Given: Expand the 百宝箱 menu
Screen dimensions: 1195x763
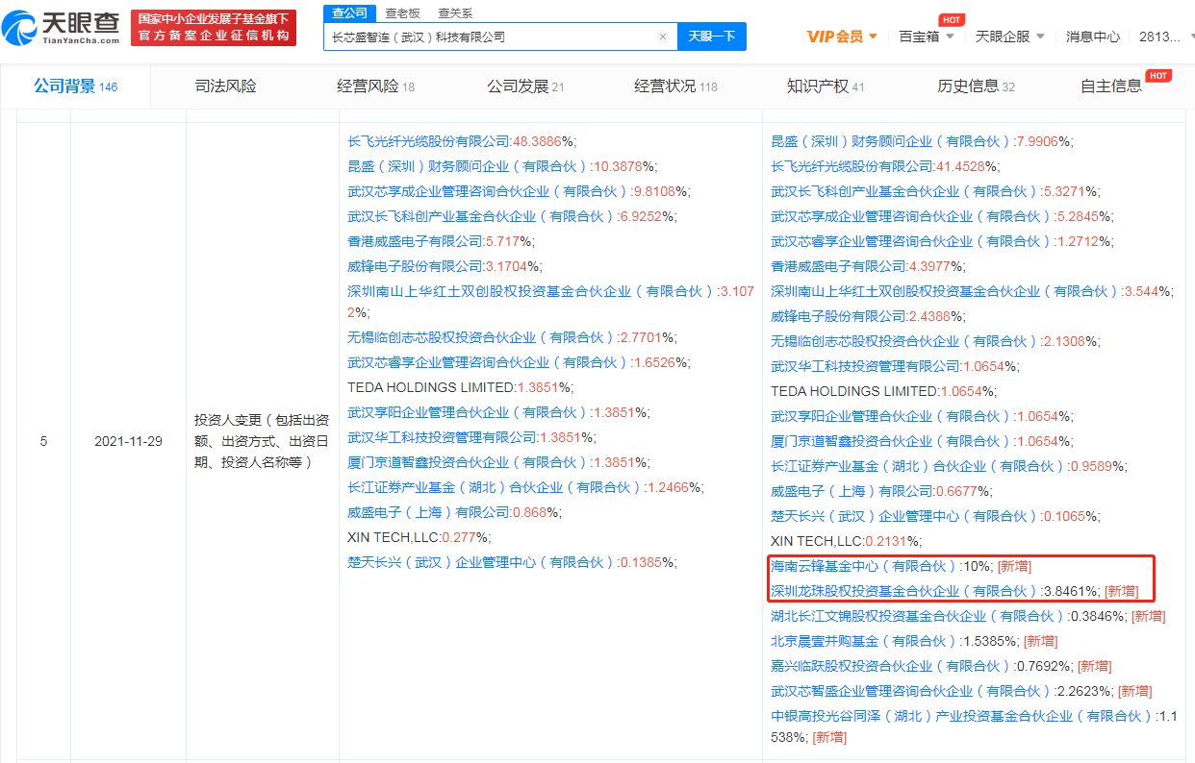Looking at the screenshot, I should [x=927, y=37].
